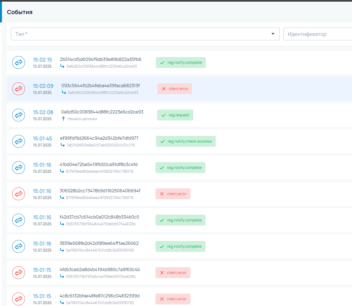Open event 2b514cd5d6094f9db39e89b822a35fb6

(x=100, y=59)
